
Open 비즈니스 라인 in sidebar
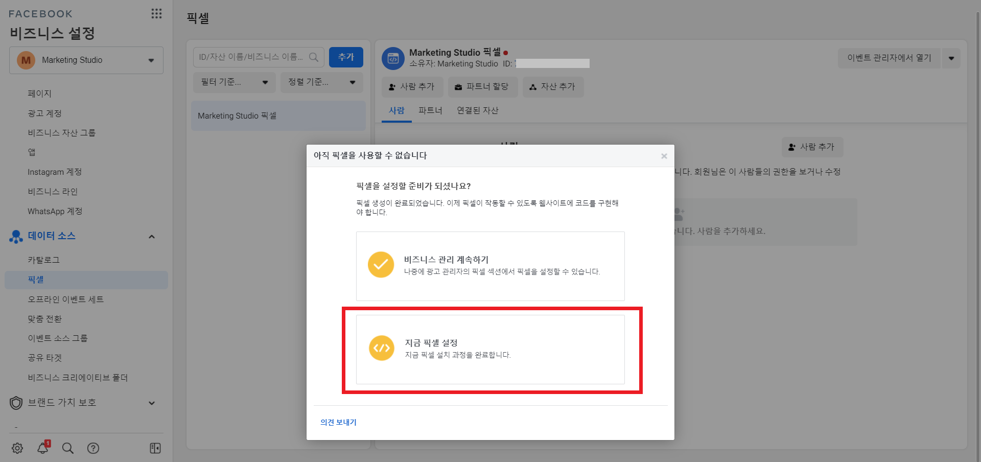coord(53,192)
